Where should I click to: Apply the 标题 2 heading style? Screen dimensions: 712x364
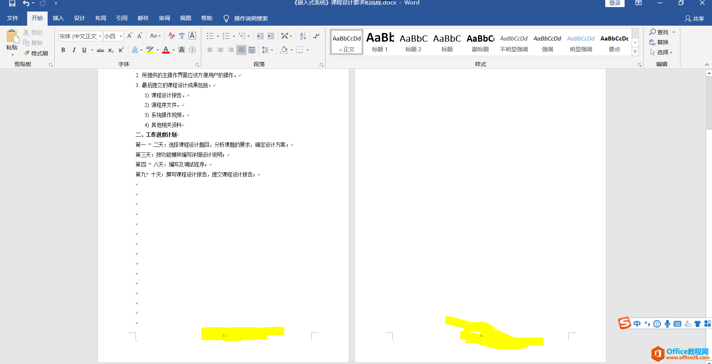coord(413,42)
